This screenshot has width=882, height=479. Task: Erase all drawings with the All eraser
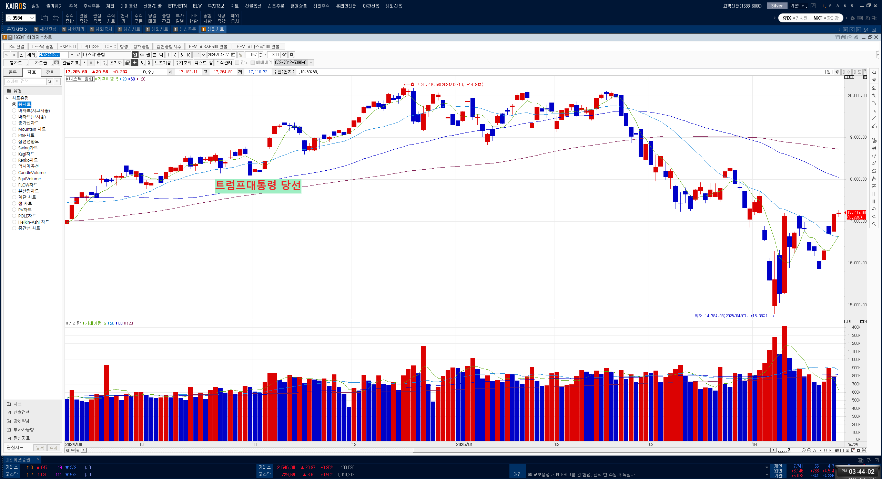[x=874, y=141]
